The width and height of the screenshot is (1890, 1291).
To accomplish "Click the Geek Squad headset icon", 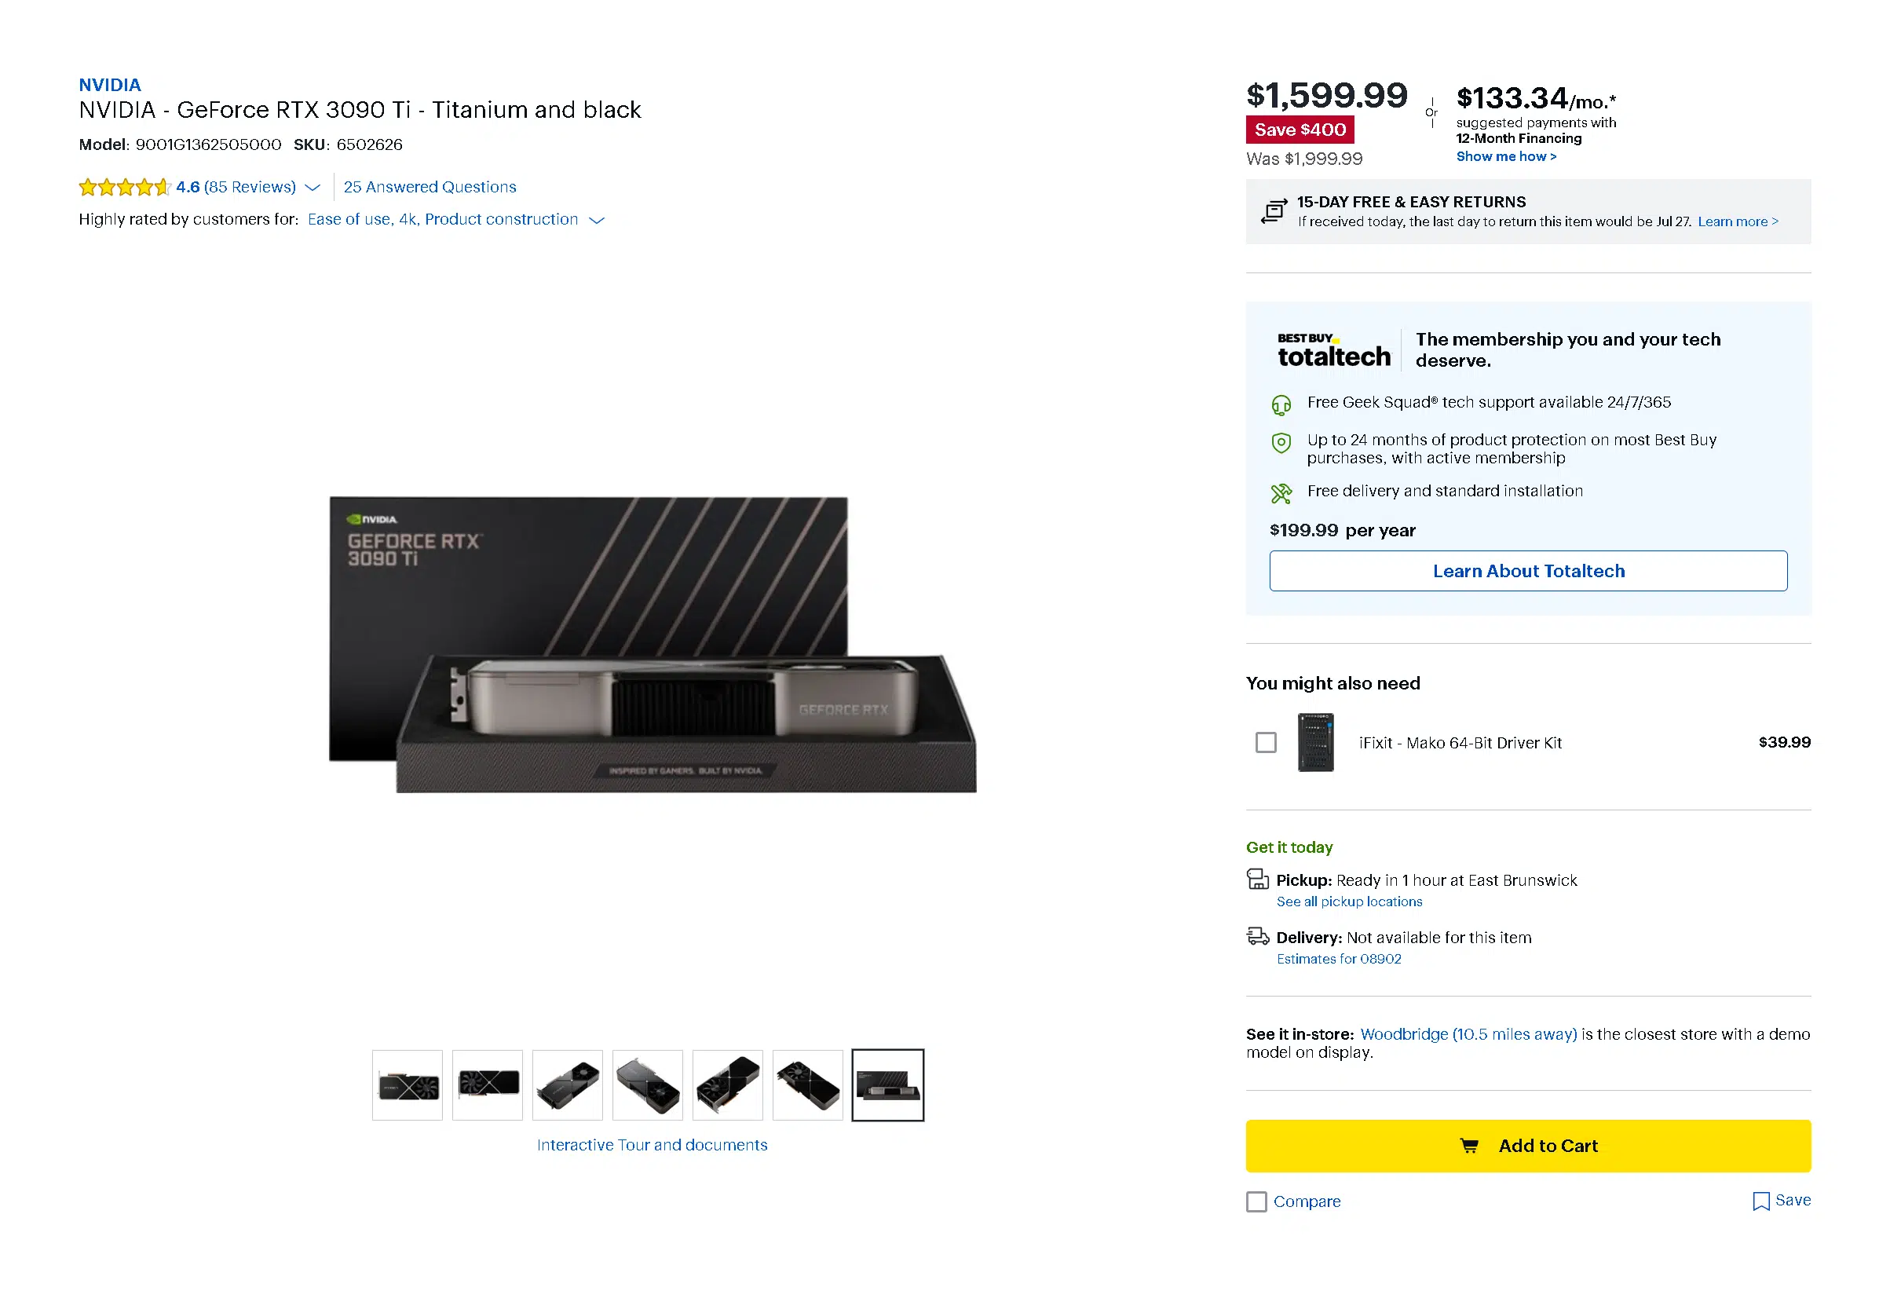I will pyautogui.click(x=1281, y=404).
